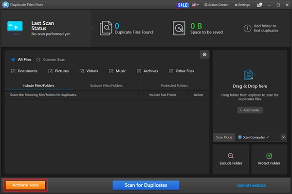The height and width of the screenshot is (194, 292).
Task: Expand the Scan Mode dropdown arrow
Action: [x=283, y=137]
